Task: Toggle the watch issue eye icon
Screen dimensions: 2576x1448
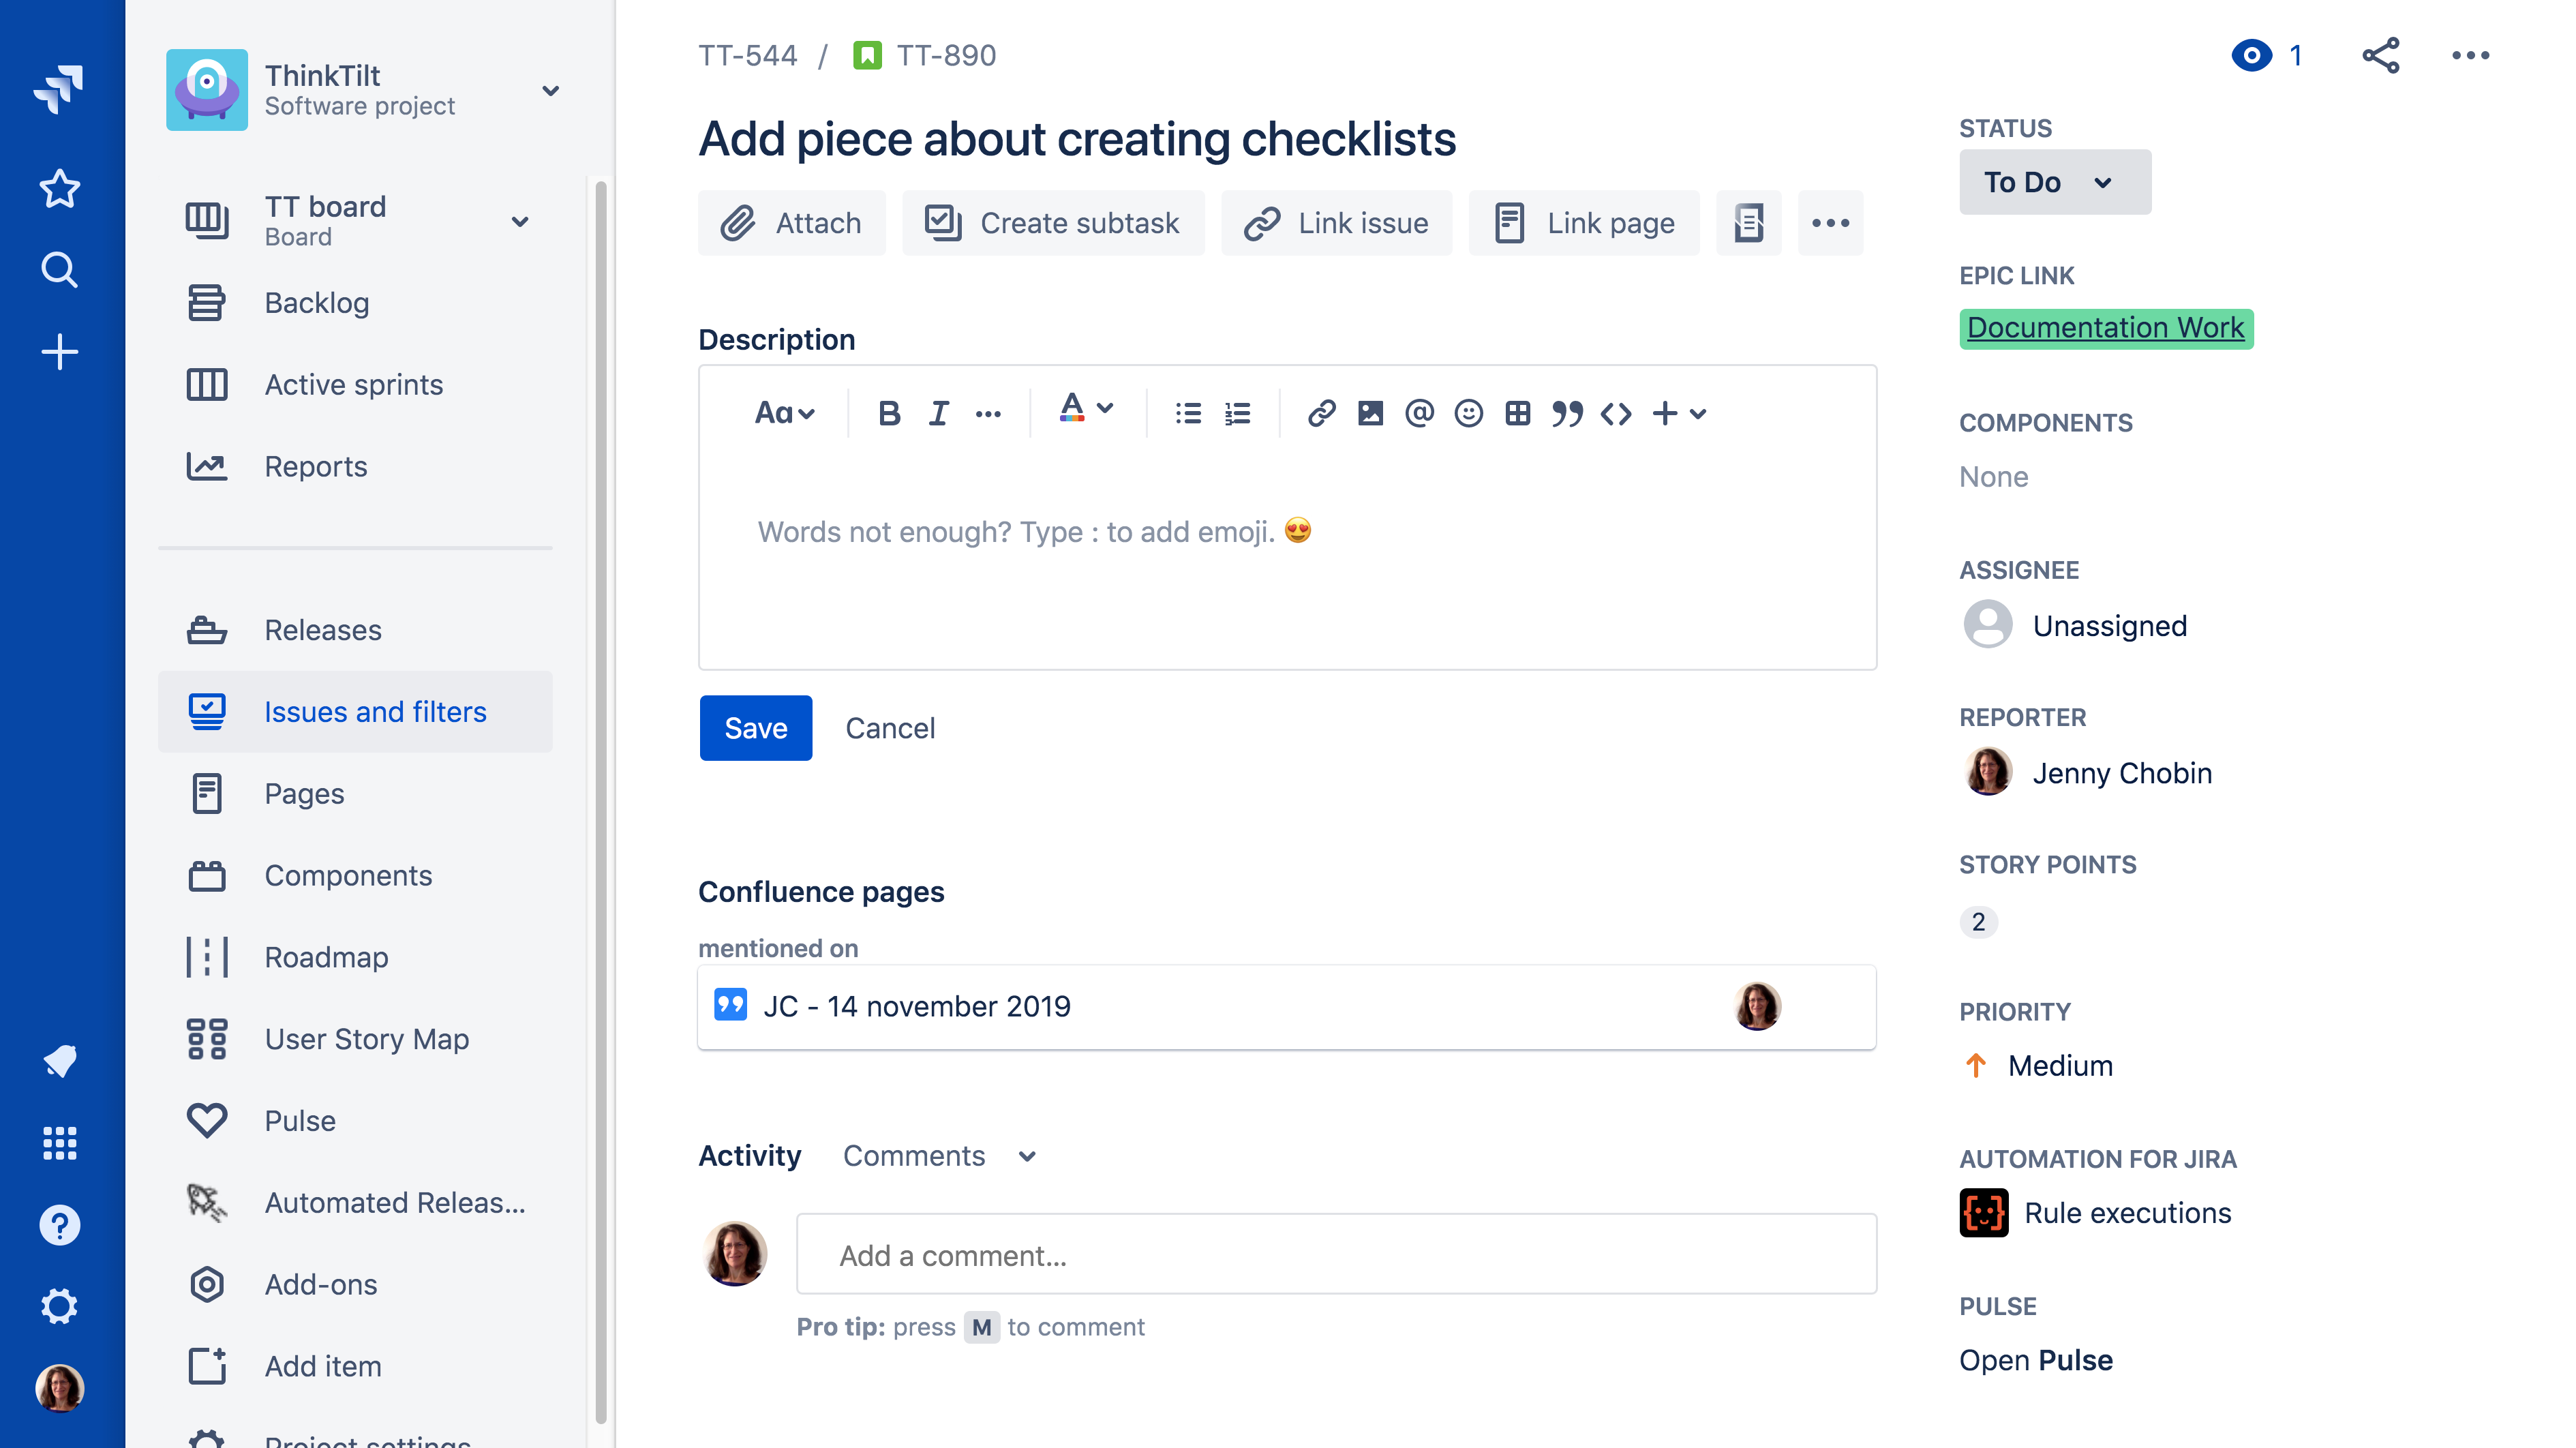Action: pos(2251,56)
